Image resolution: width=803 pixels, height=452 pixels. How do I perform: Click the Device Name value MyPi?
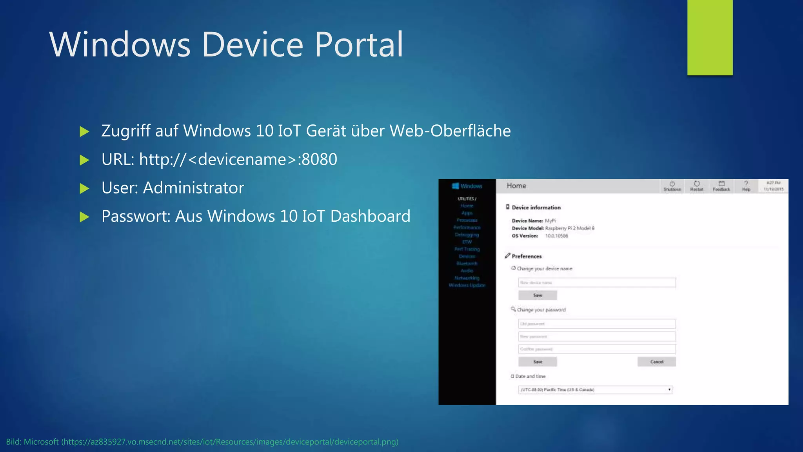click(x=550, y=221)
